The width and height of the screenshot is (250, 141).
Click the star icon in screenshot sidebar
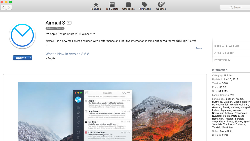(78, 113)
